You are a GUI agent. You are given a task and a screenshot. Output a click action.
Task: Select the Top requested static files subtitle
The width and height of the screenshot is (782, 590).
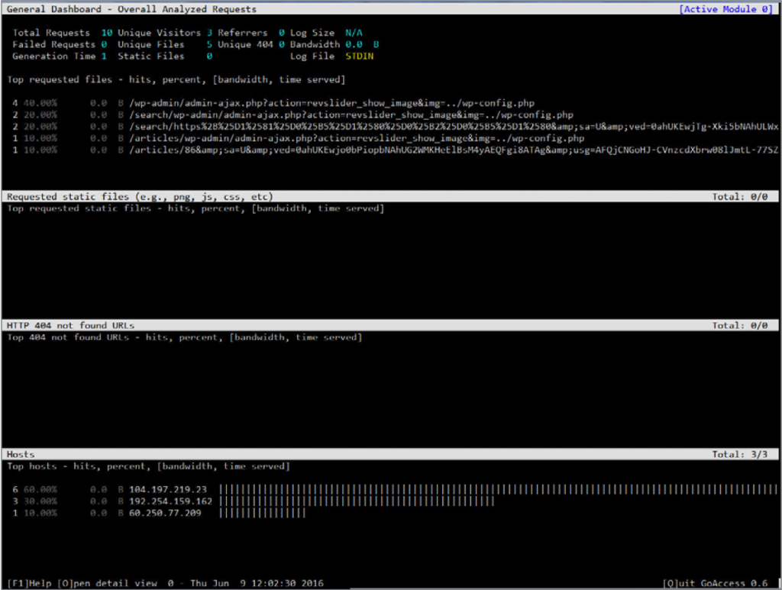pyautogui.click(x=195, y=209)
